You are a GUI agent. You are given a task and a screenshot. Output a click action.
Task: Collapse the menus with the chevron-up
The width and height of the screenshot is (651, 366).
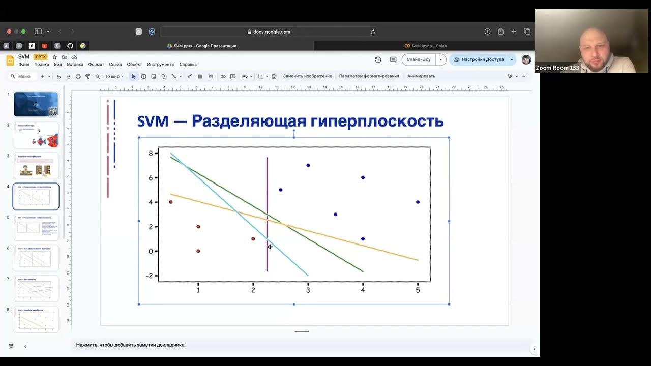pyautogui.click(x=524, y=76)
